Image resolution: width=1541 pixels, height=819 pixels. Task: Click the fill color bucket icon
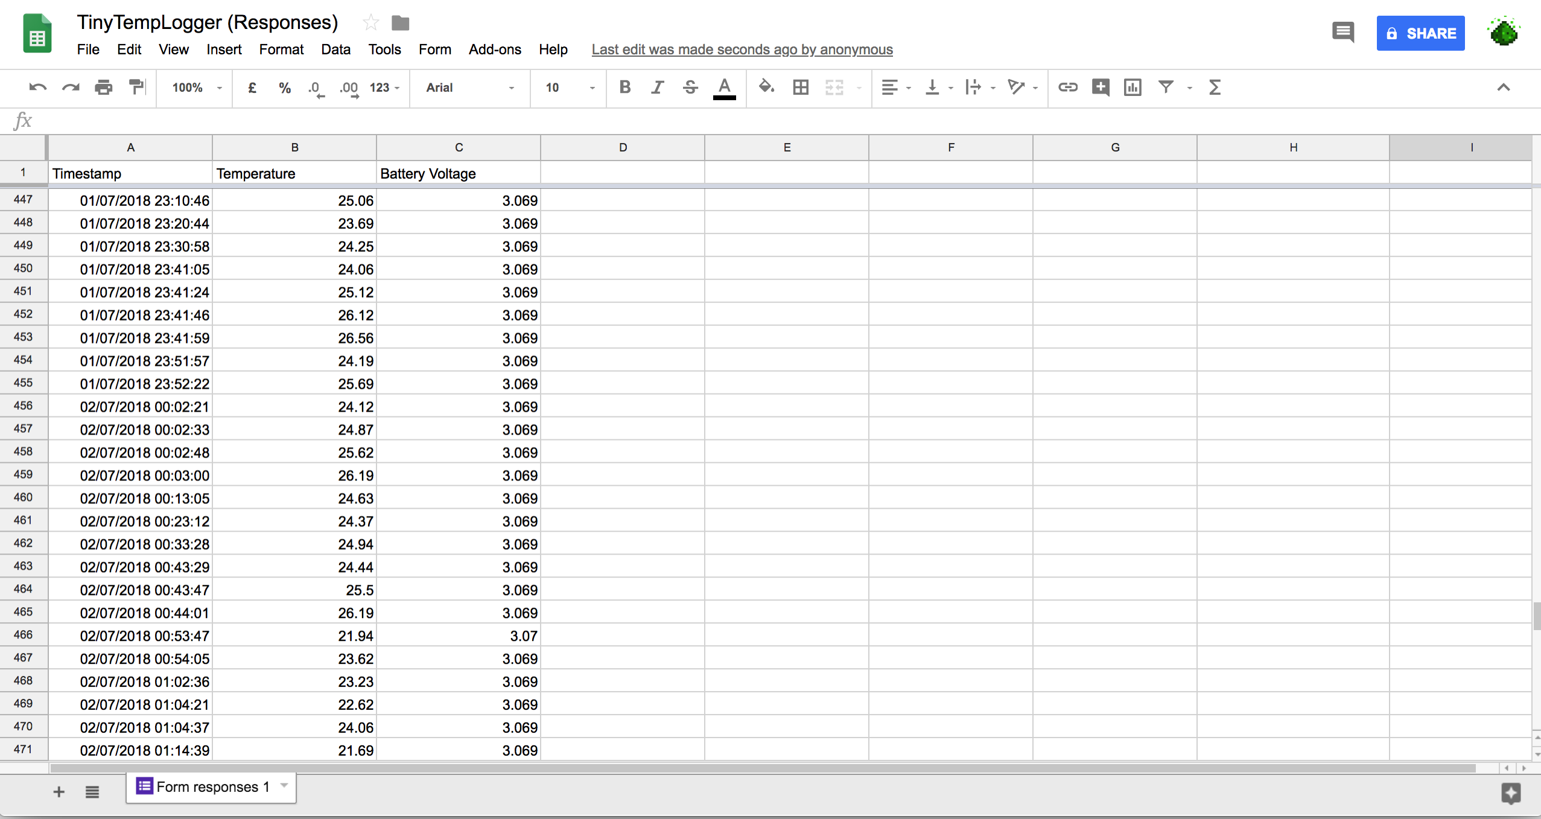coord(766,88)
